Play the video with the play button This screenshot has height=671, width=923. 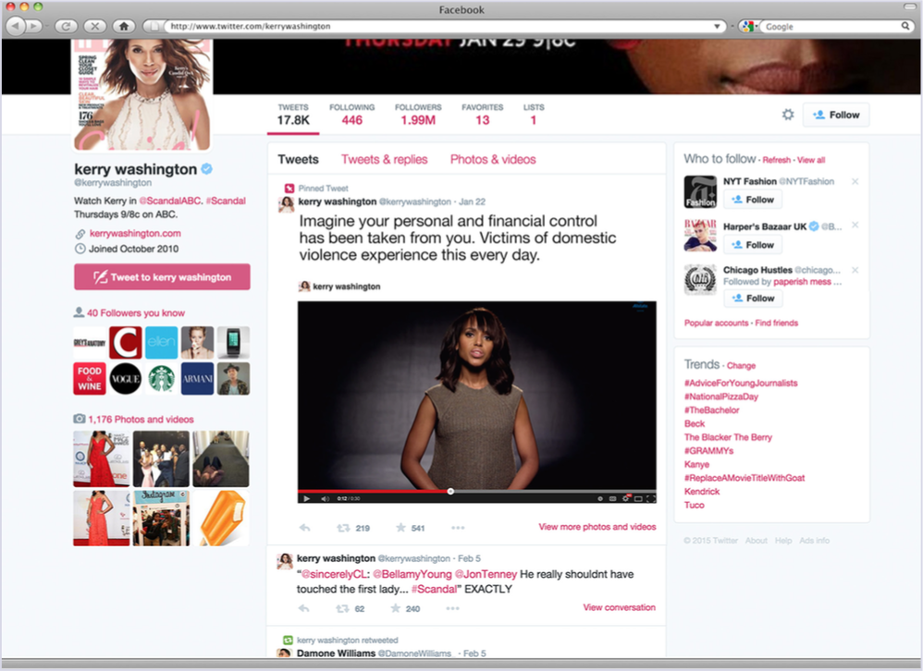tap(306, 499)
